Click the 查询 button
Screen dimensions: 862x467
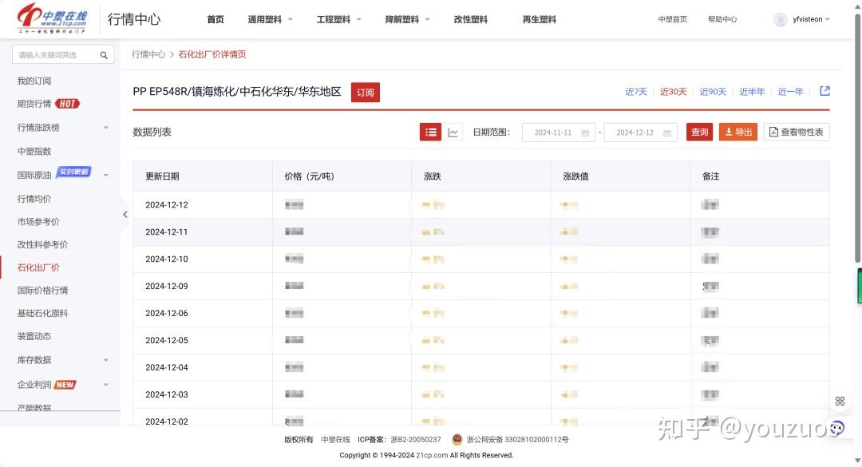click(699, 132)
